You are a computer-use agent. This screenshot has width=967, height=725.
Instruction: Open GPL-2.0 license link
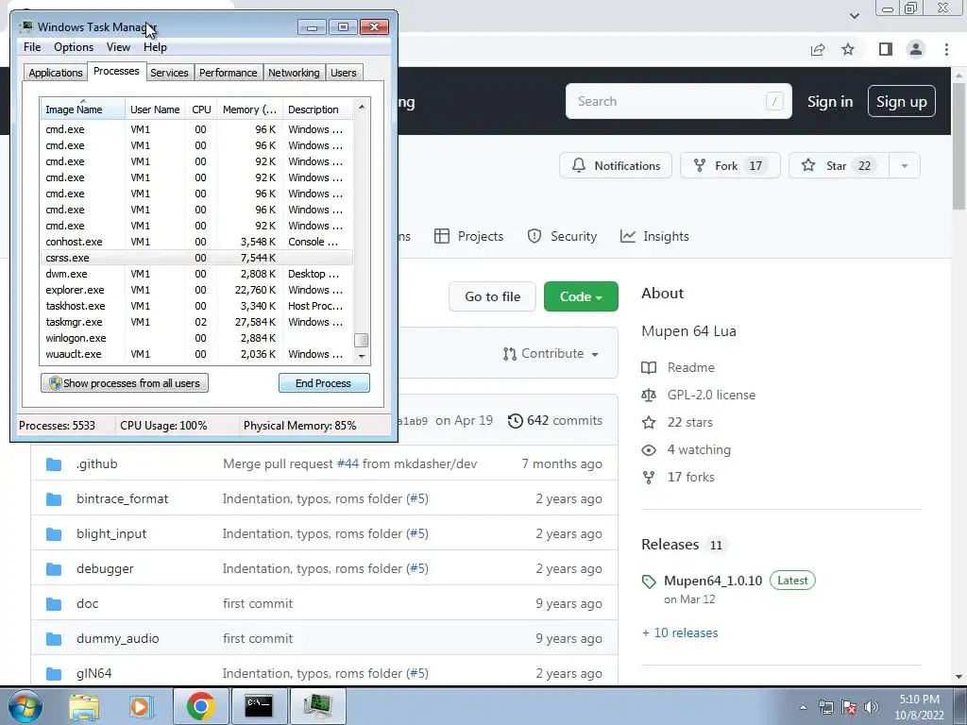click(711, 395)
